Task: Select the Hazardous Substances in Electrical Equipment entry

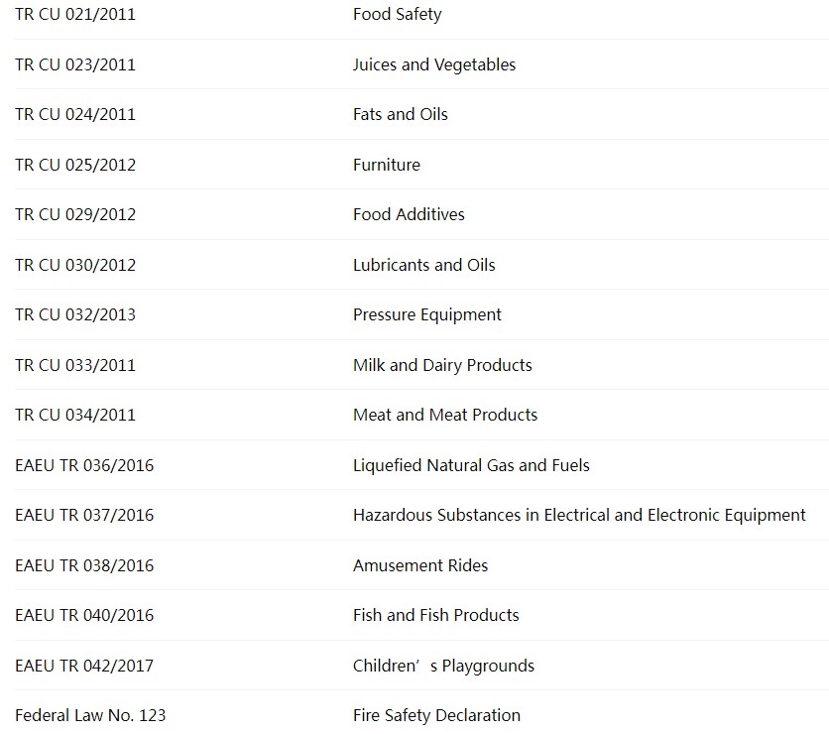Action: 578,516
